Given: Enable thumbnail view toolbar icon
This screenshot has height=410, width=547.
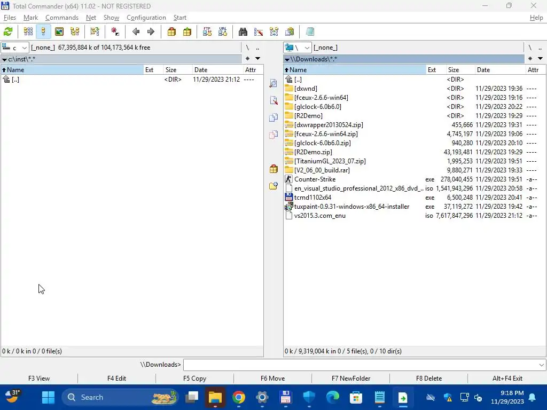Looking at the screenshot, I should point(59,31).
